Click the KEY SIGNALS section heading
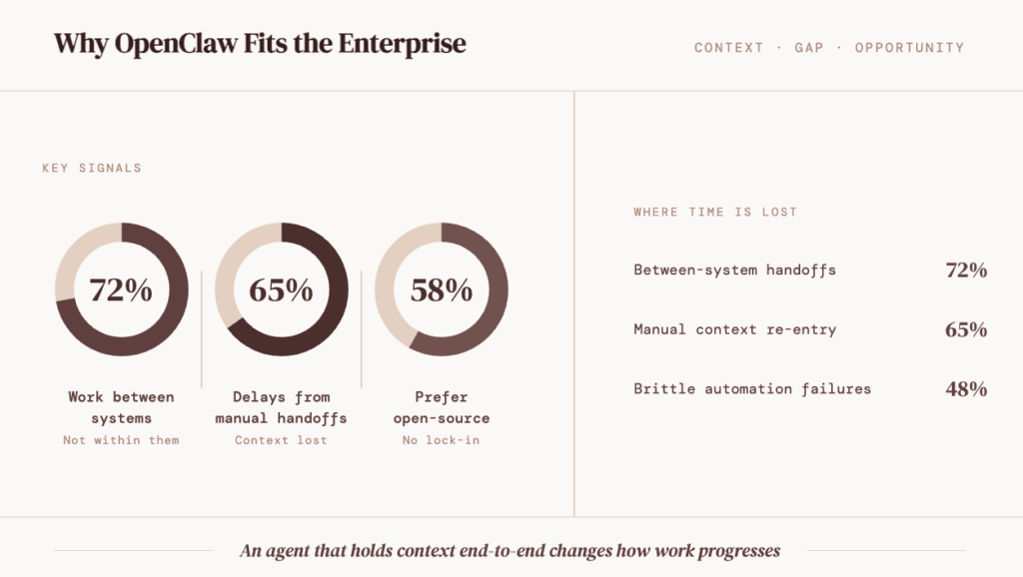This screenshot has height=577, width=1023. [92, 168]
